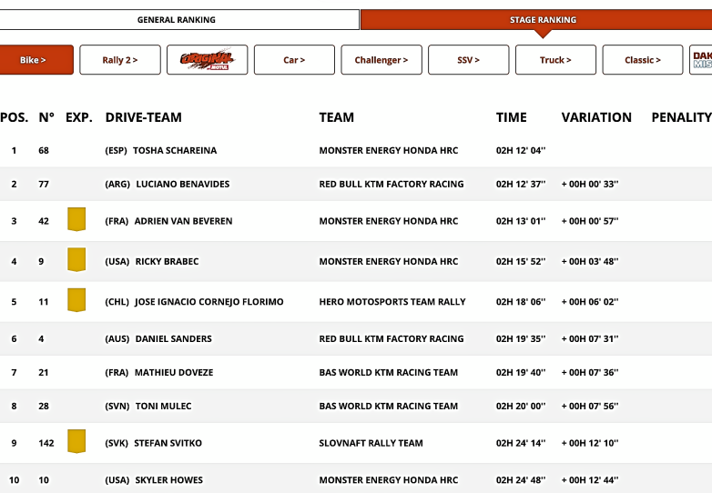Click the yellow badge in Stefan Svitko's row

click(76, 442)
